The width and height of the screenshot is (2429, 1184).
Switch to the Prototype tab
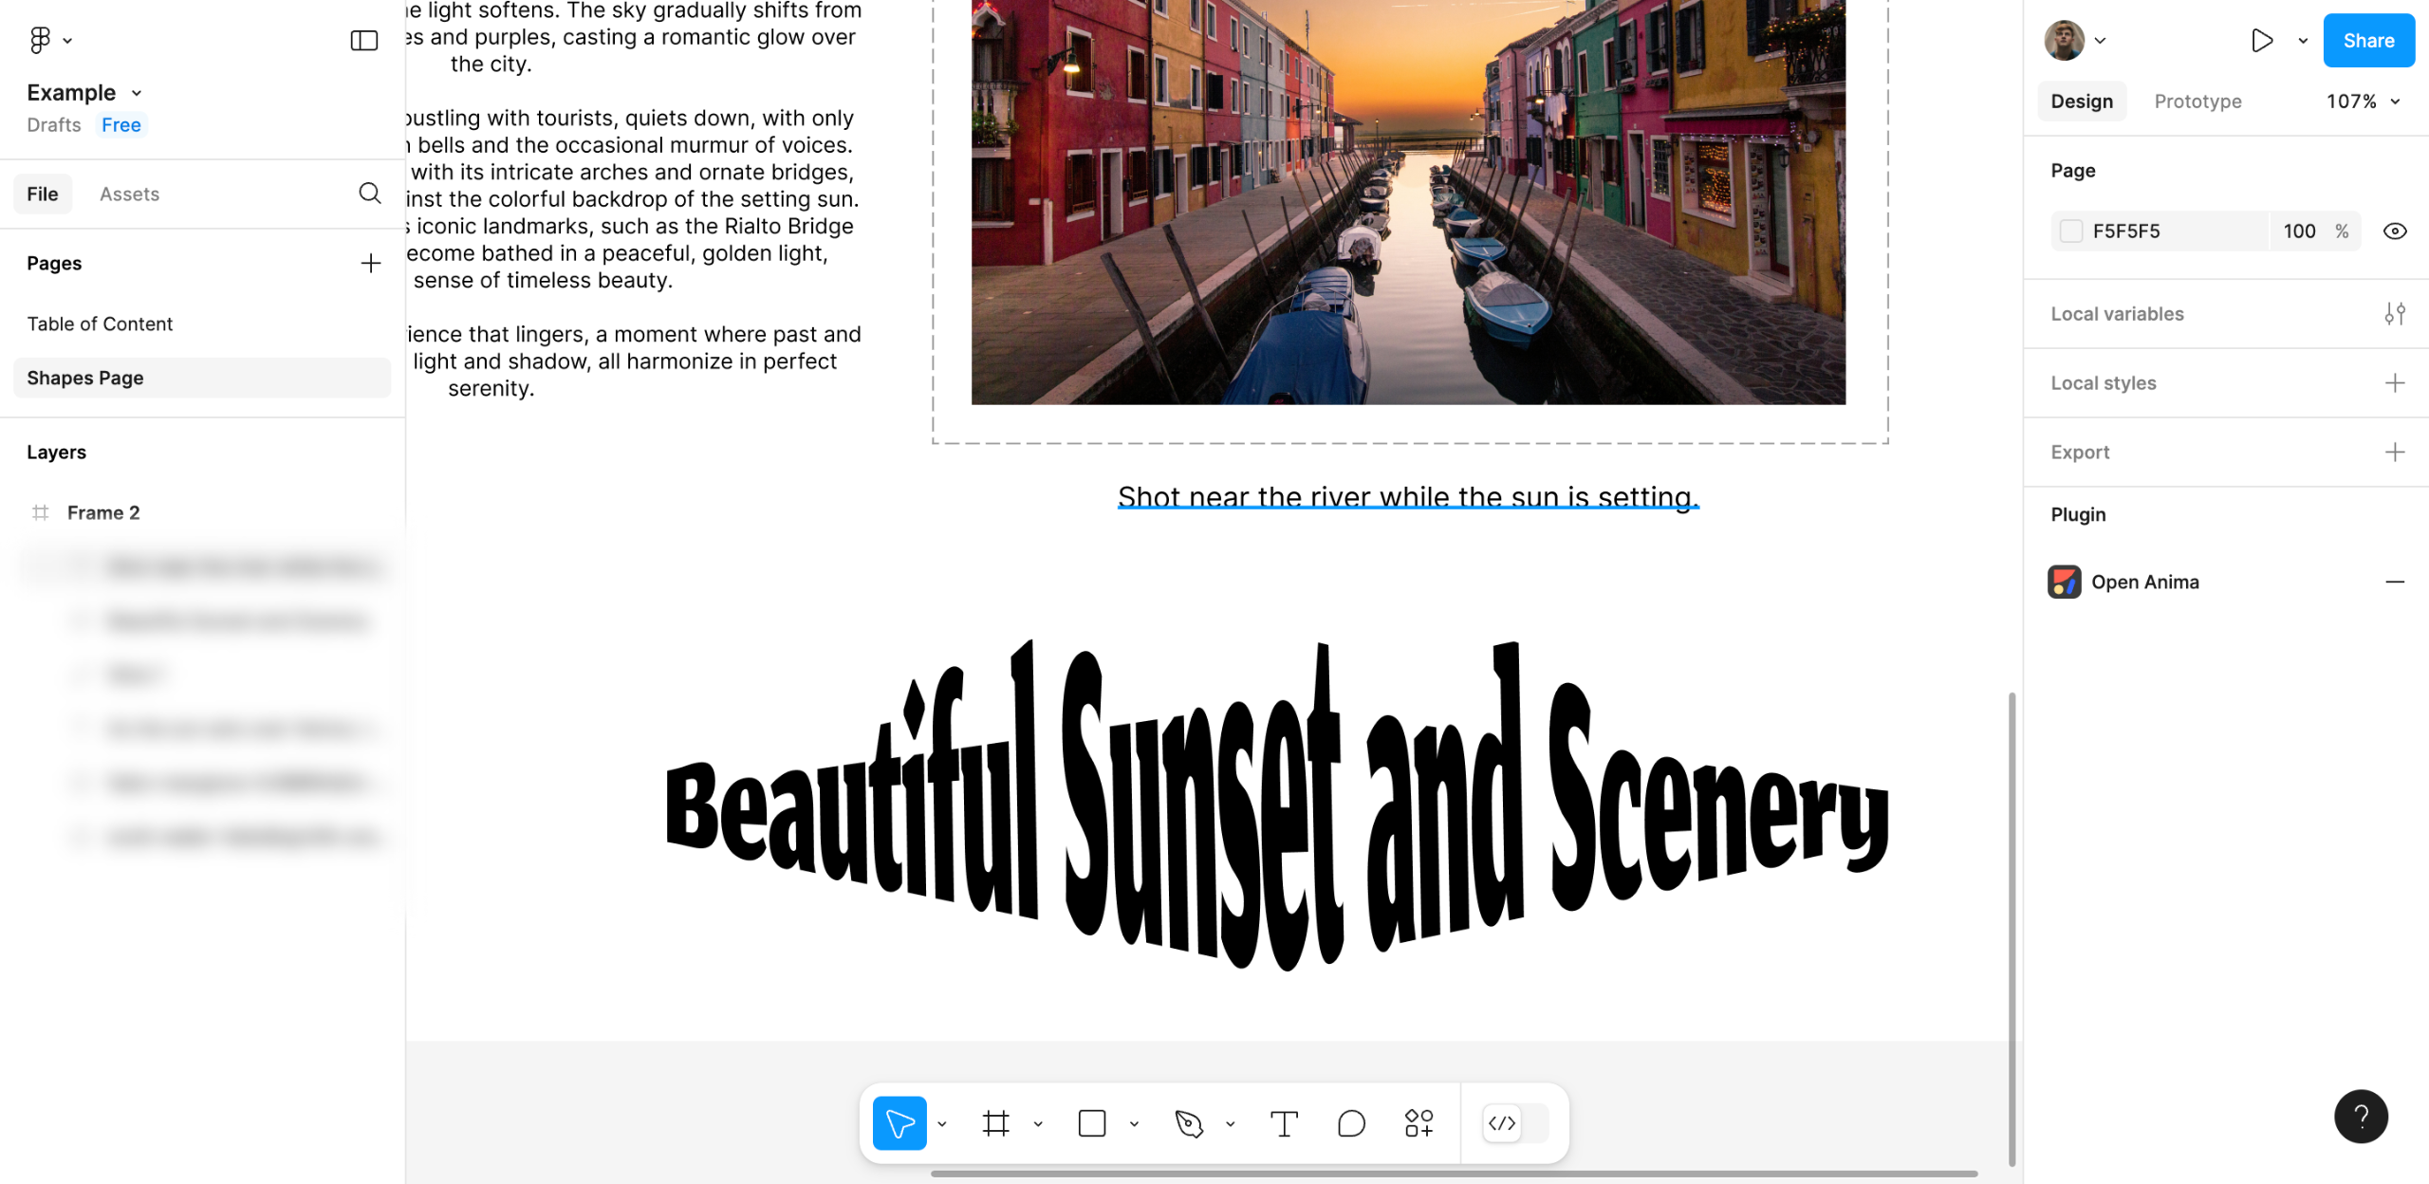pyautogui.click(x=2197, y=102)
